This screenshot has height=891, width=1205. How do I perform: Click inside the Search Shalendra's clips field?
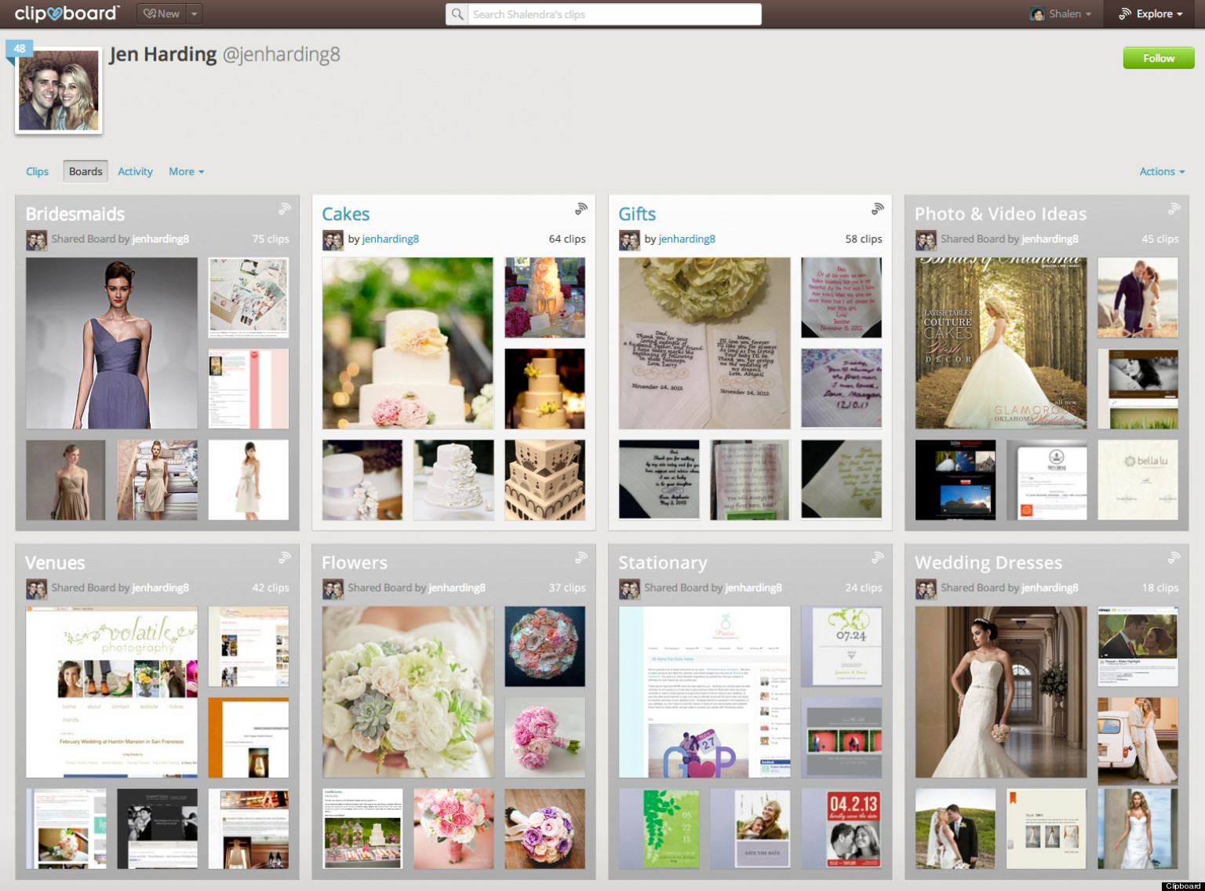(612, 14)
